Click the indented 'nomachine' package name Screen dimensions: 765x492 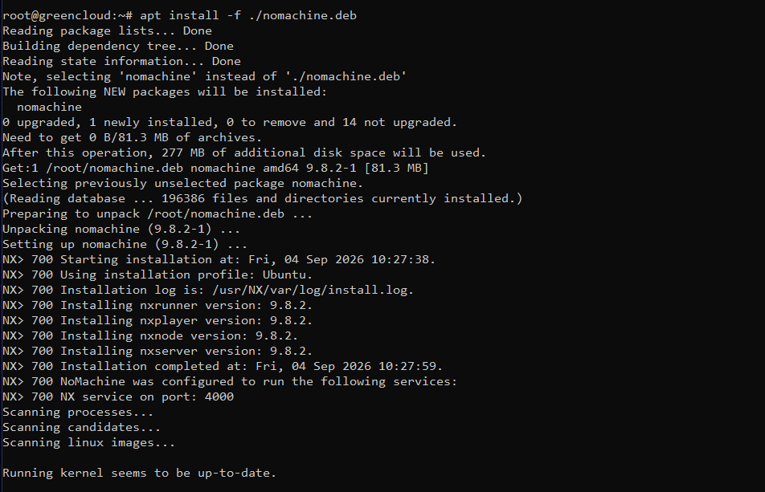point(49,108)
